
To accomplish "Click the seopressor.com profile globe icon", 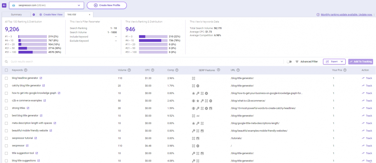I will tap(14, 5).
